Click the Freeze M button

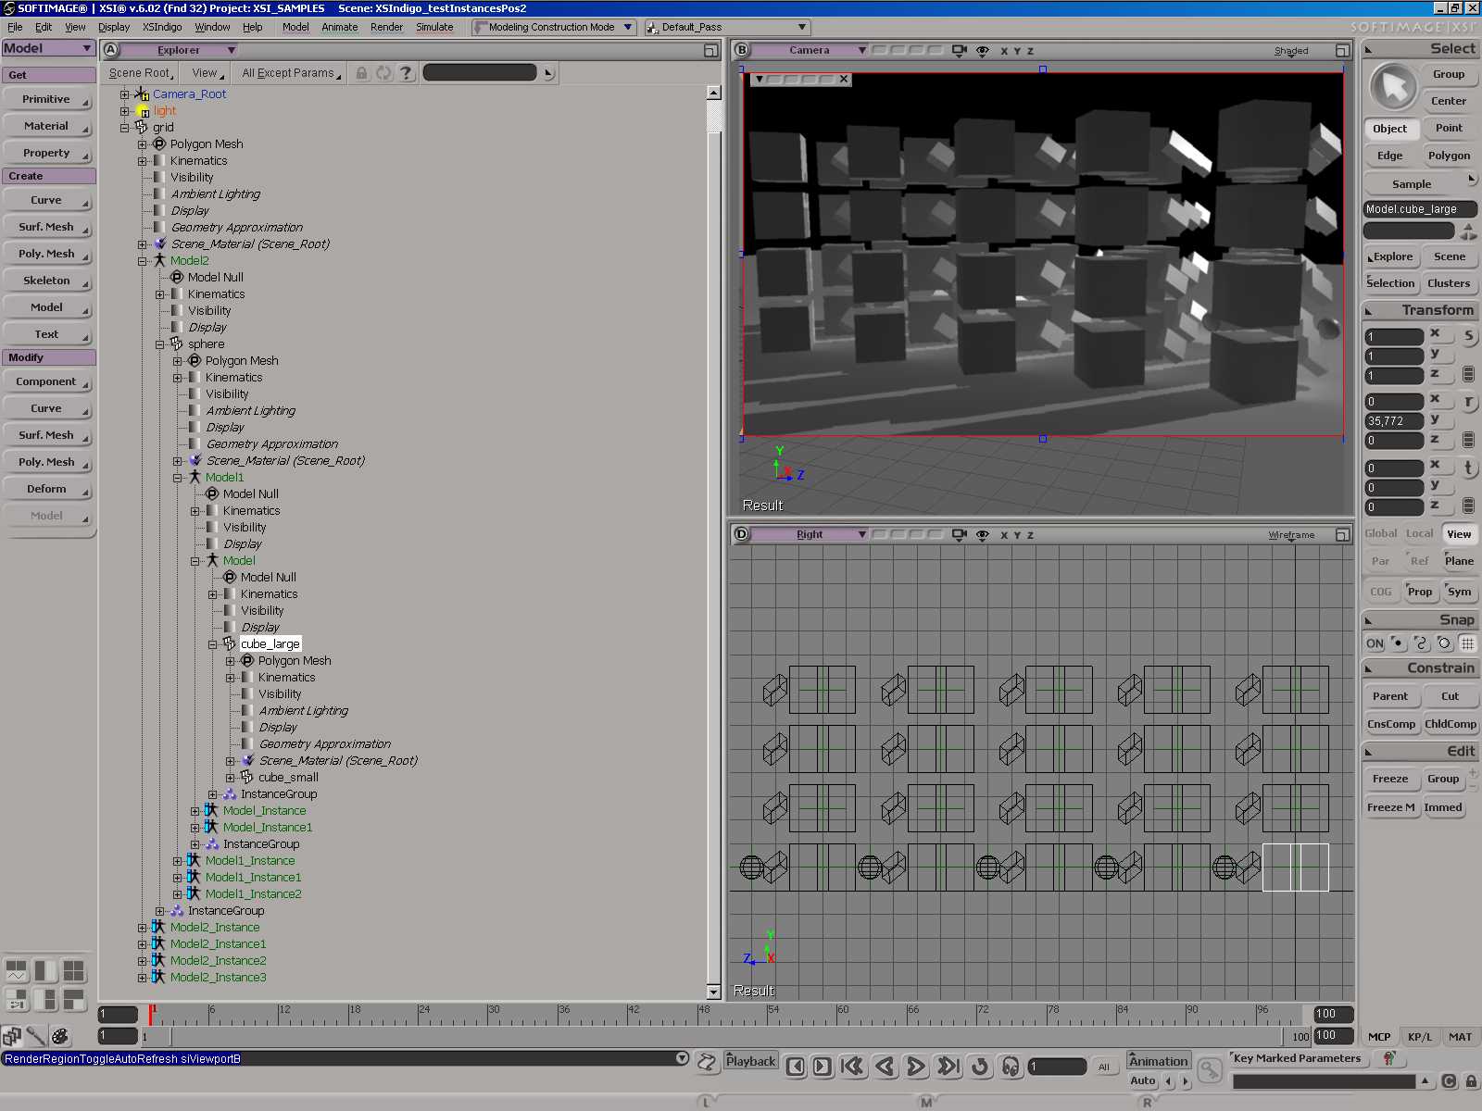point(1390,807)
